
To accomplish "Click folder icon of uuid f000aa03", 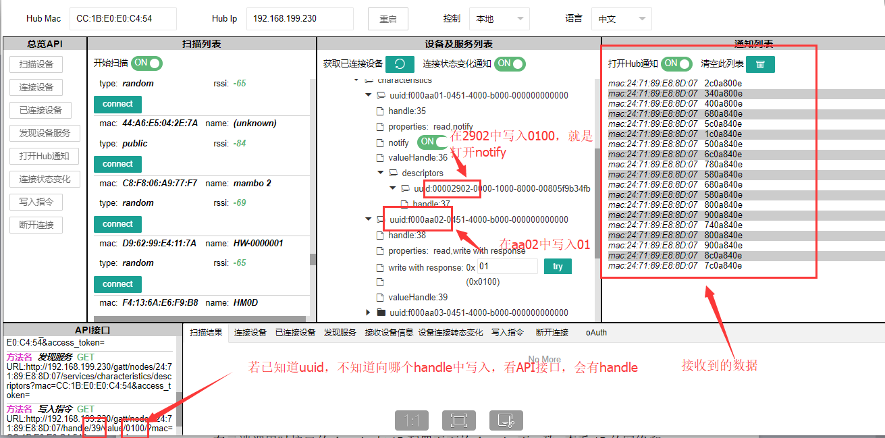I will [x=381, y=312].
